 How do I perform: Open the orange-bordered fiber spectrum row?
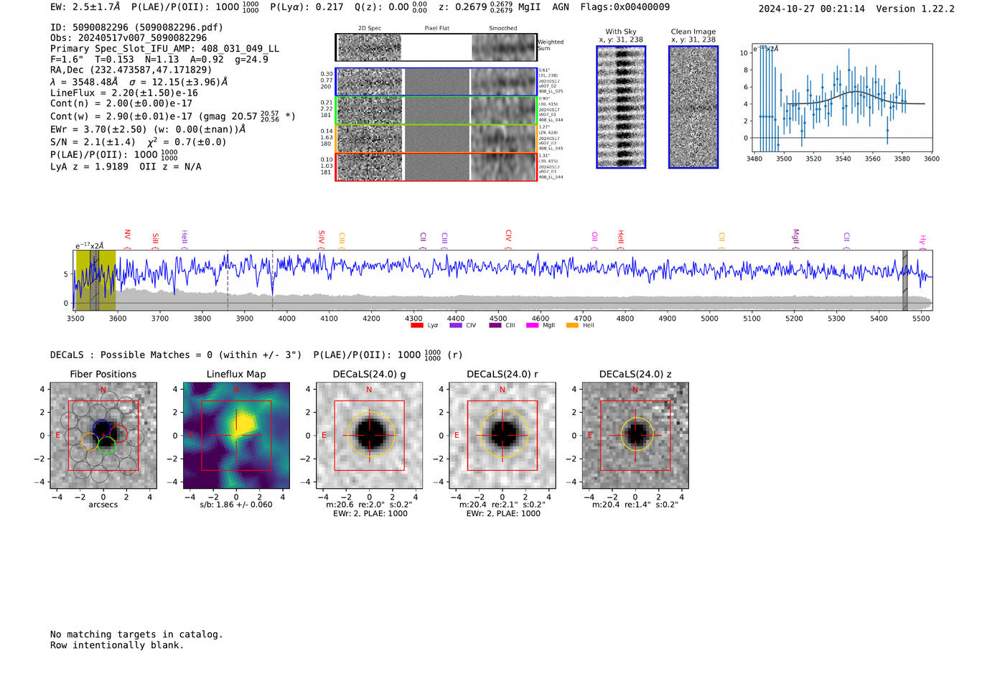(x=436, y=138)
